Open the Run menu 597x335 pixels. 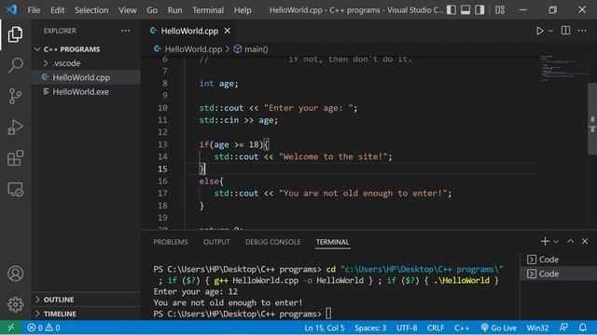174,10
